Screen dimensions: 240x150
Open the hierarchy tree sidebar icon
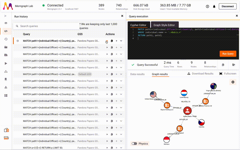coord(6,71)
